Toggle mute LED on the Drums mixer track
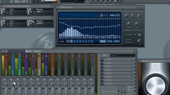Viewport: 170px width, 95px height. point(13,82)
